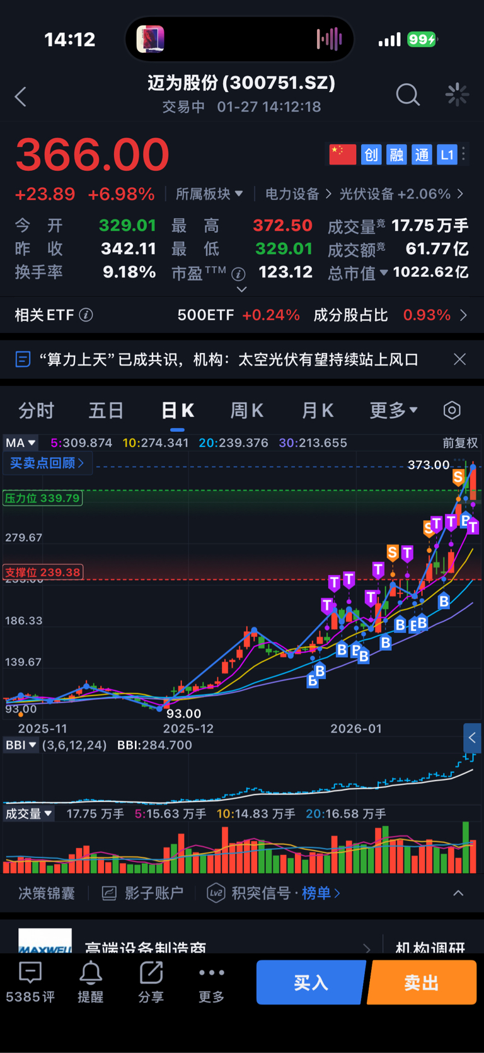Expand more quote details chevron
484x1053 pixels.
point(241,289)
